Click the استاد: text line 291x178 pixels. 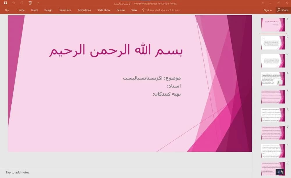click(x=174, y=86)
